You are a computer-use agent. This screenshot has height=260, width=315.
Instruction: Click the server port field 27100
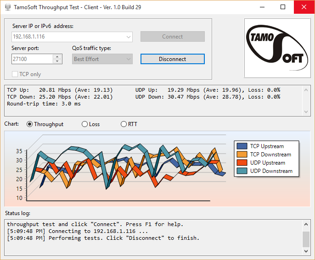tap(32, 59)
